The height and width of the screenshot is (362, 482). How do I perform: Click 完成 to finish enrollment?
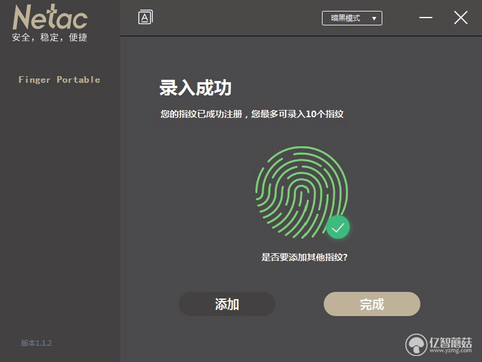point(372,304)
